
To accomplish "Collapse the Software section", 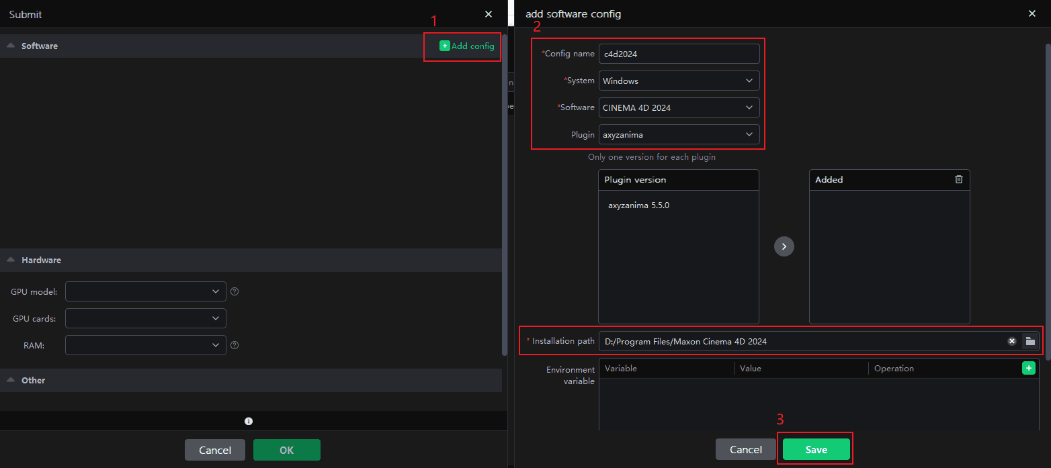I will [x=11, y=46].
